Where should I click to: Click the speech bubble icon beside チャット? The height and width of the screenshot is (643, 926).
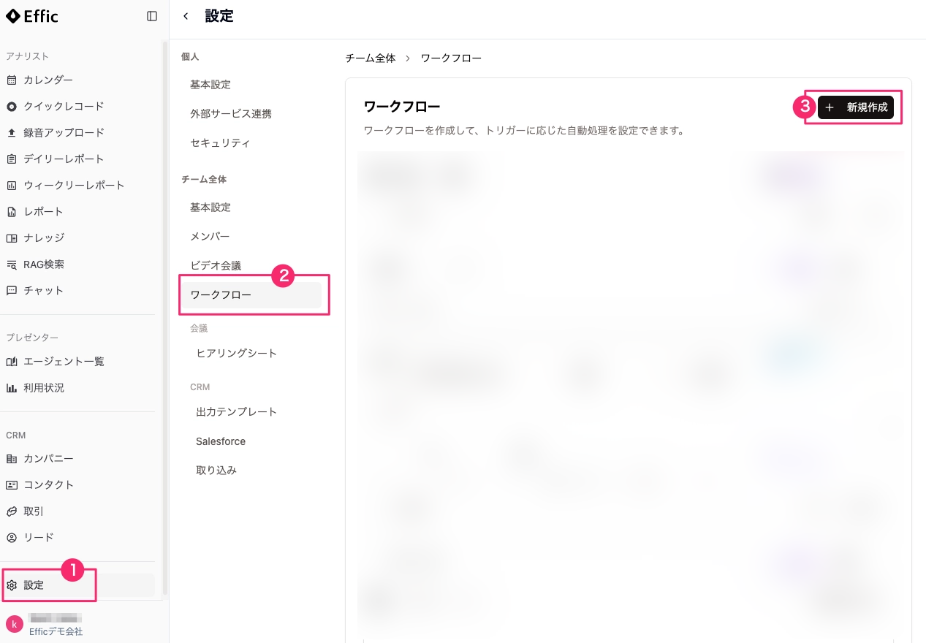tap(12, 290)
